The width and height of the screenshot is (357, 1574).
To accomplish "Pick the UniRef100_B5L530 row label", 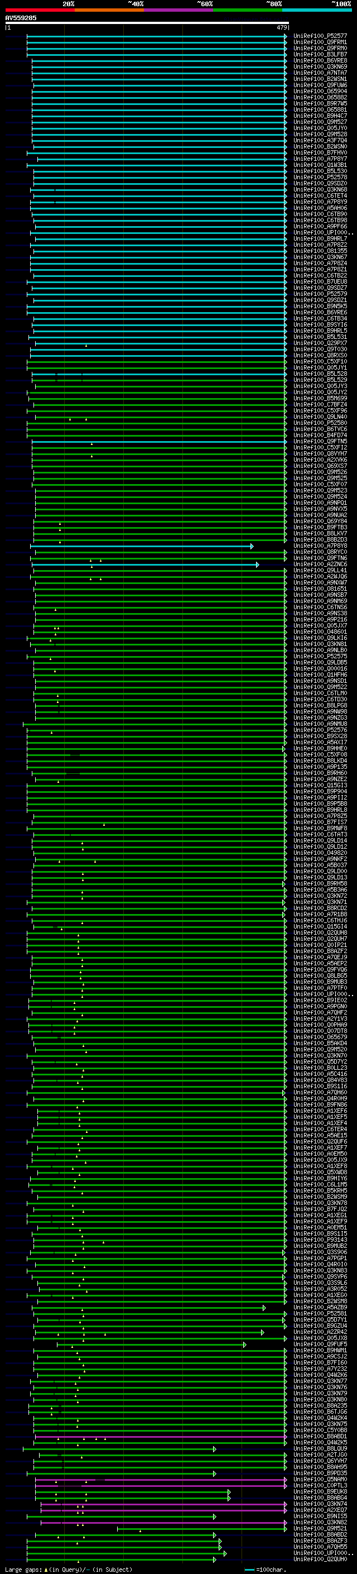I will (320, 171).
